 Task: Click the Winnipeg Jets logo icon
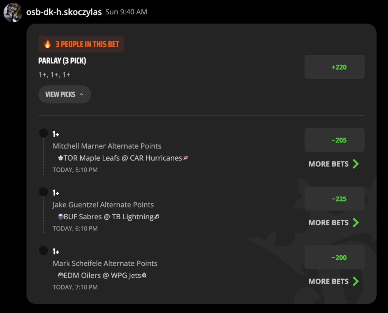[144, 275]
